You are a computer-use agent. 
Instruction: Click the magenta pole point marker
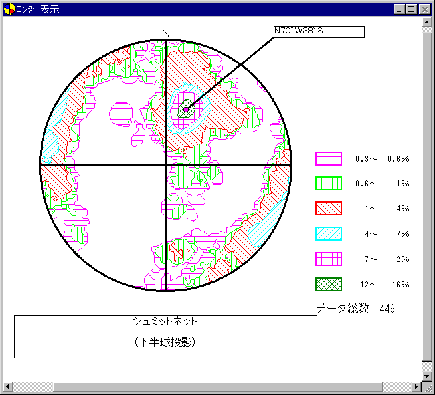pos(186,110)
